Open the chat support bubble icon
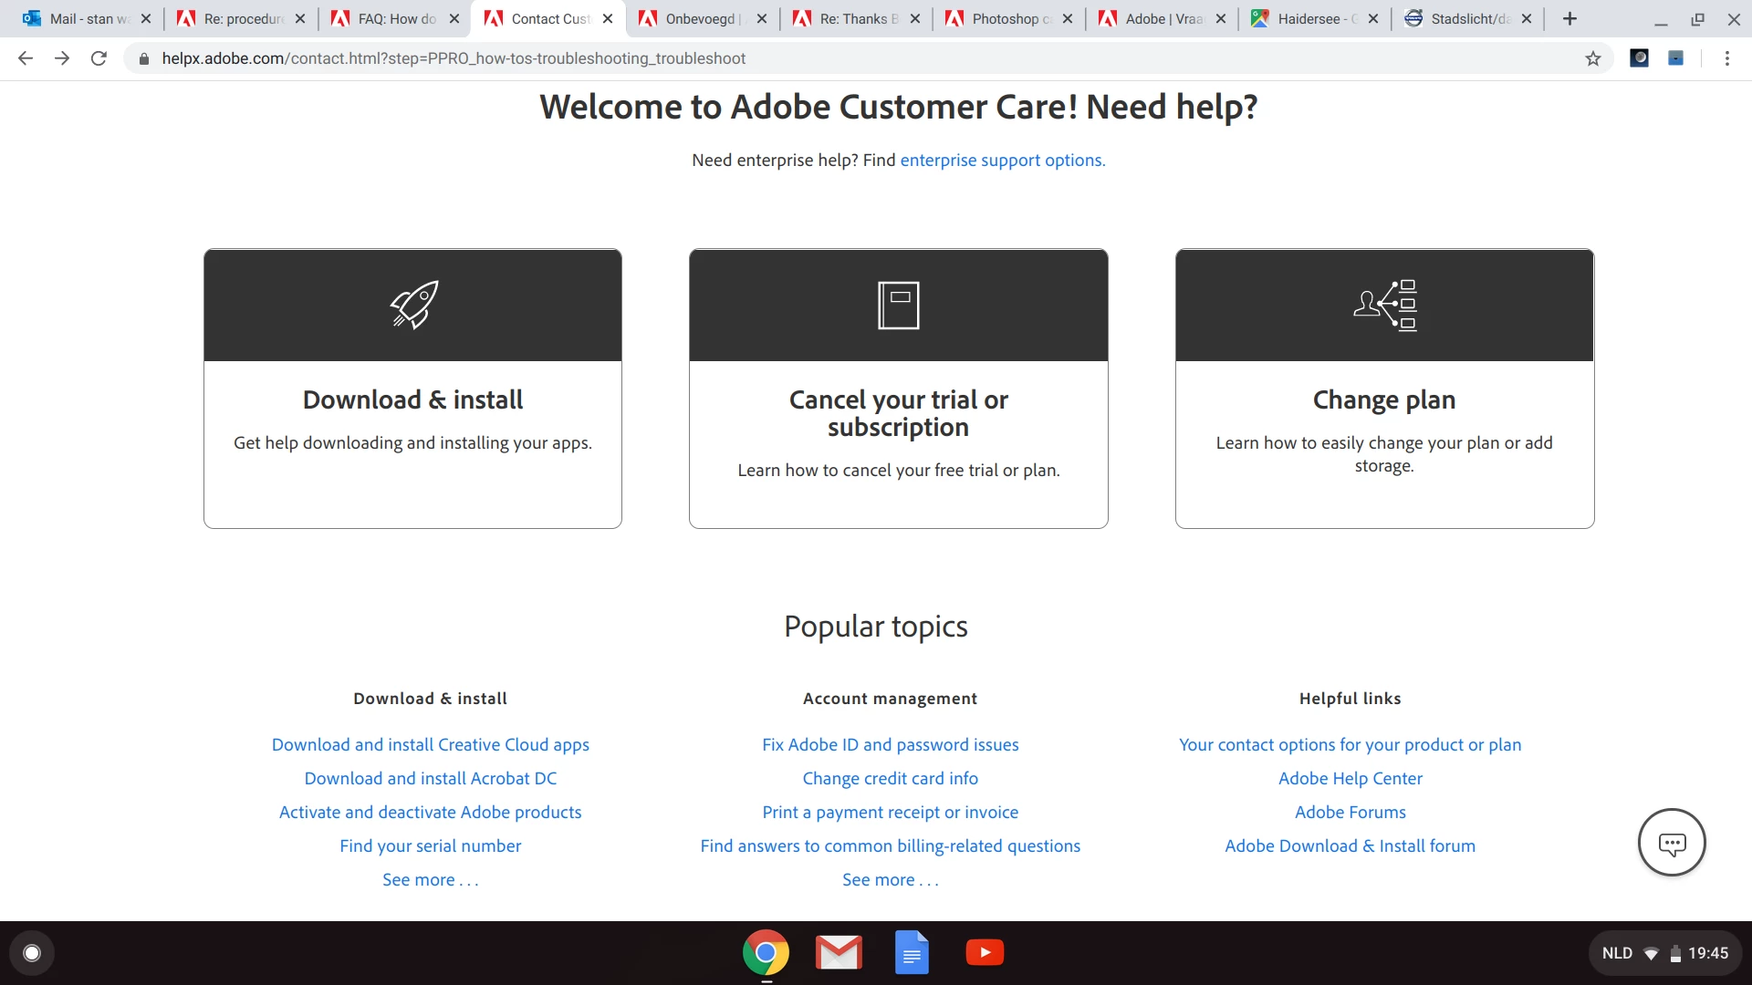 click(x=1672, y=843)
